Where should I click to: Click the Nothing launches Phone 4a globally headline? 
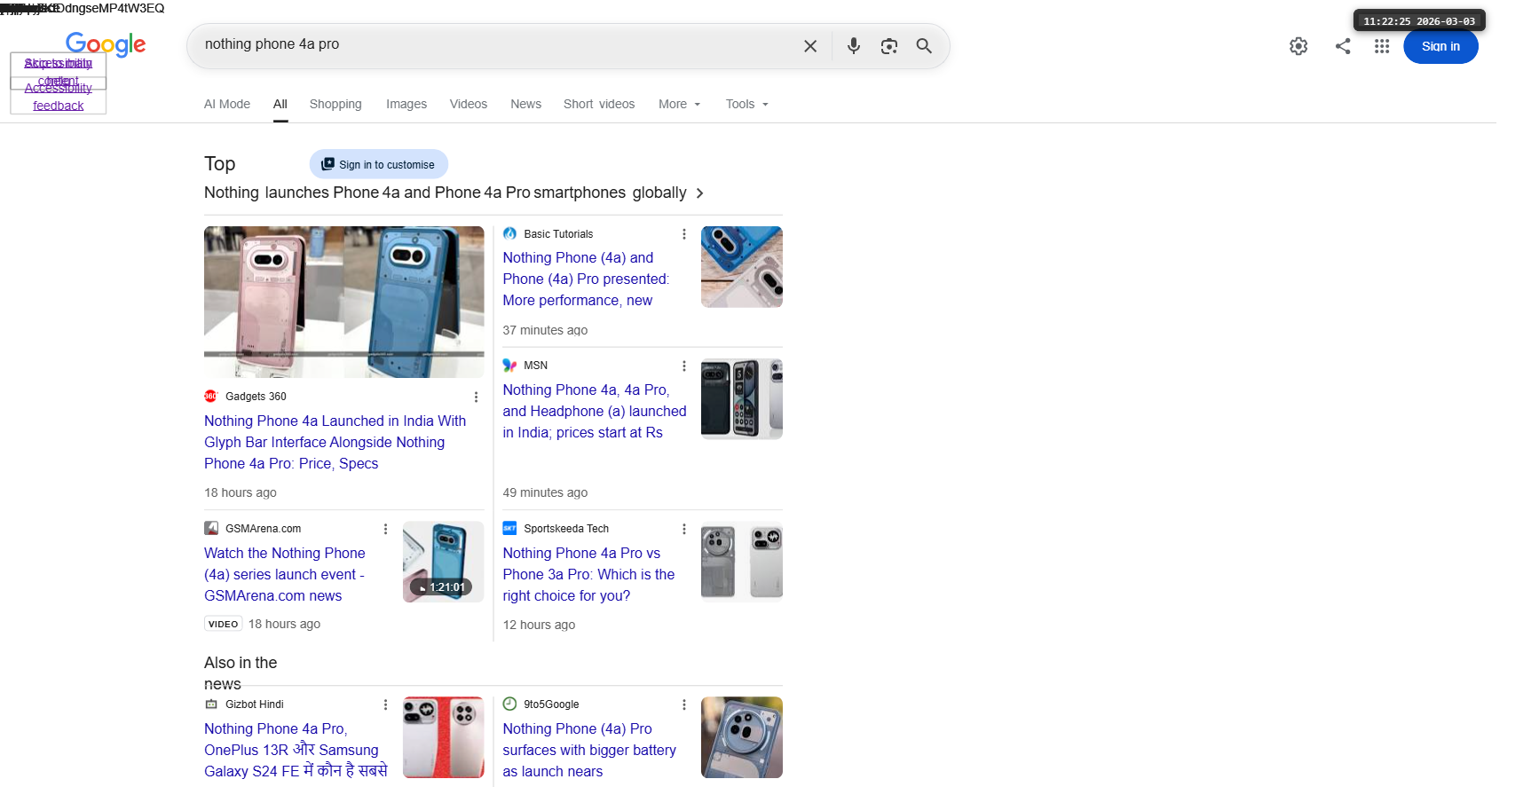(446, 193)
